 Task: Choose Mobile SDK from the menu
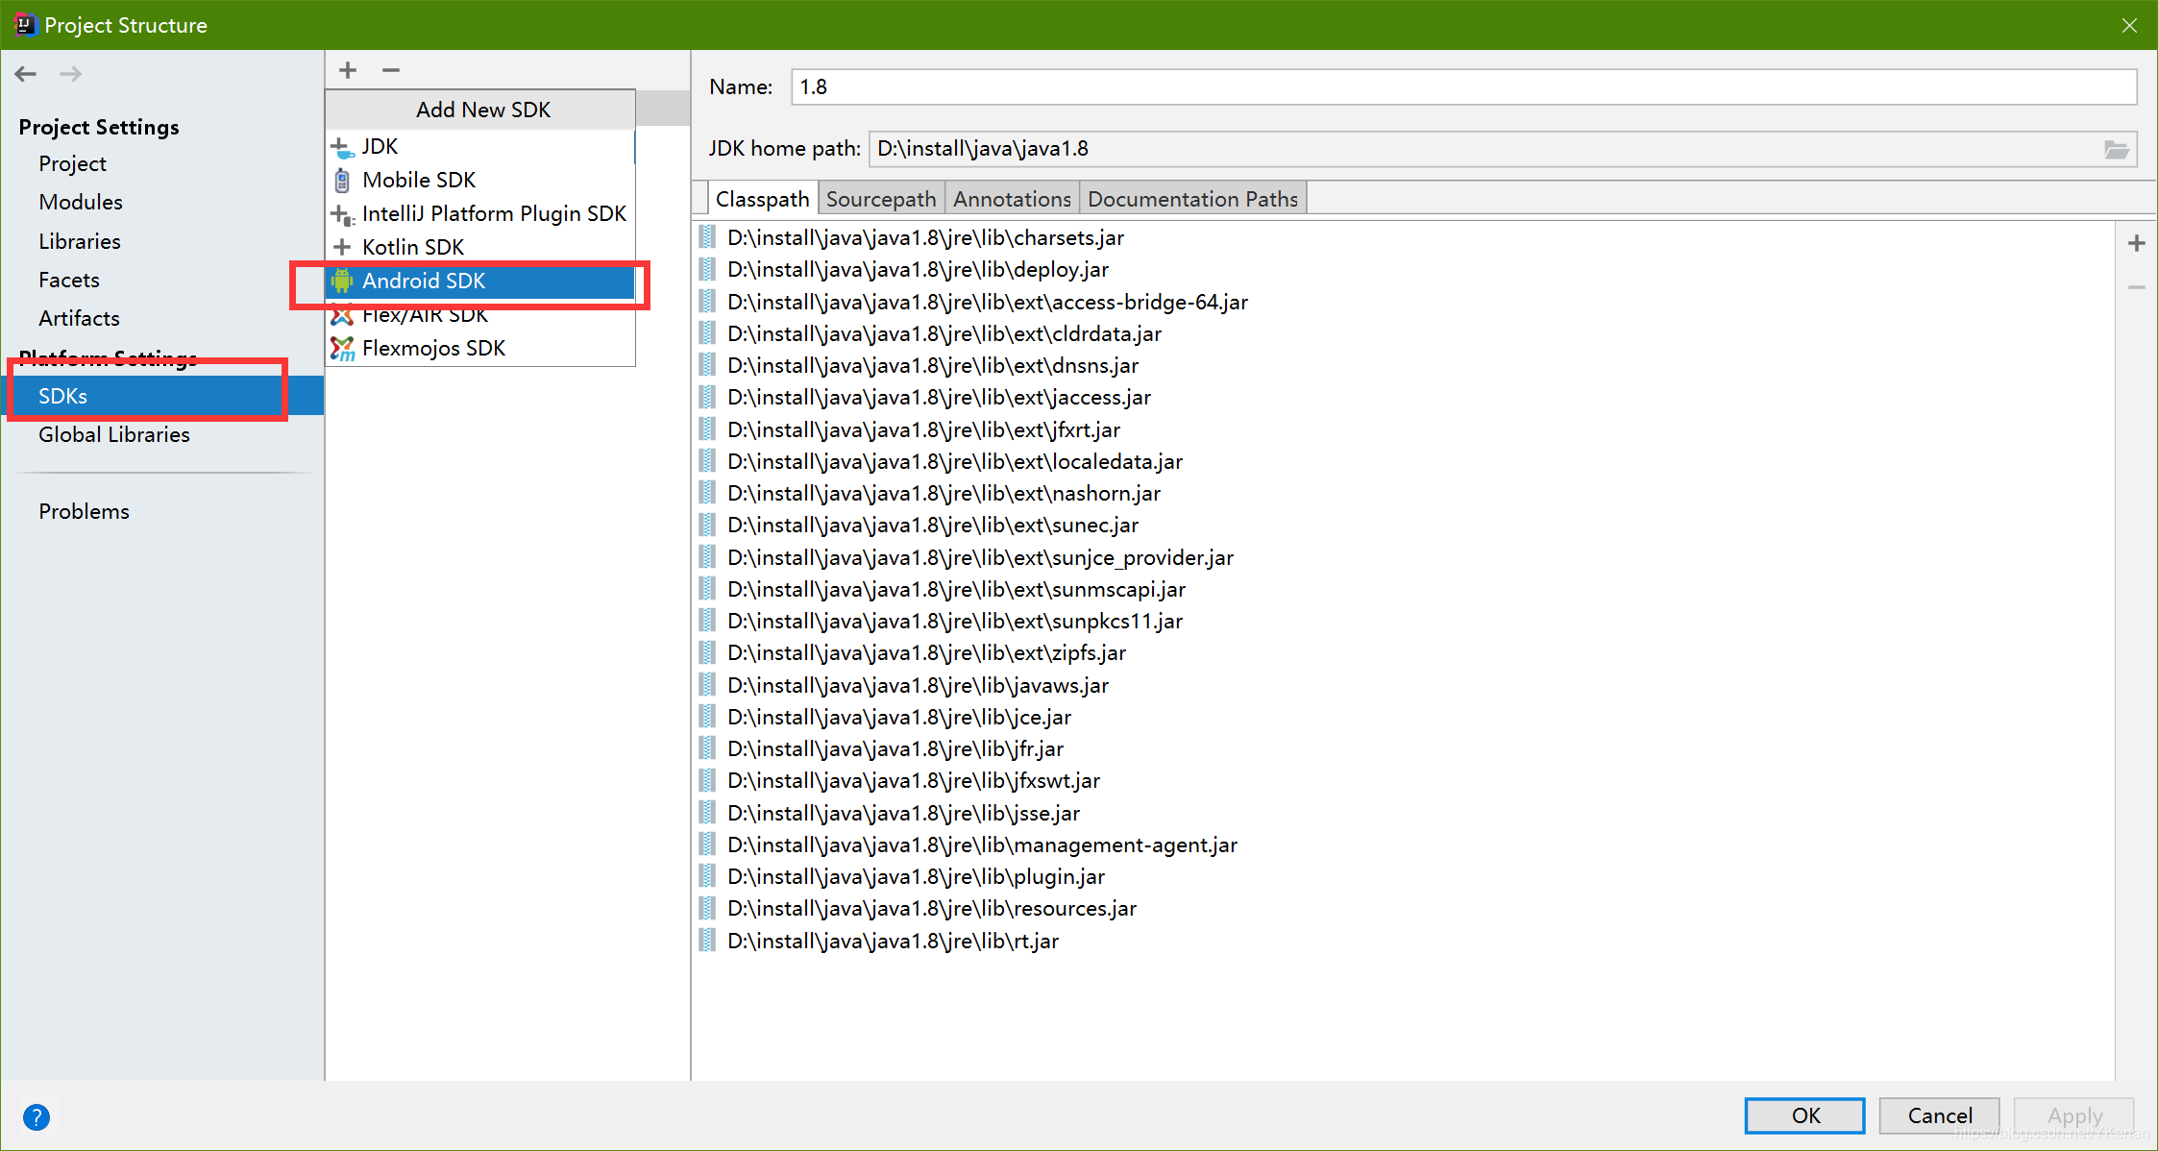480,180
